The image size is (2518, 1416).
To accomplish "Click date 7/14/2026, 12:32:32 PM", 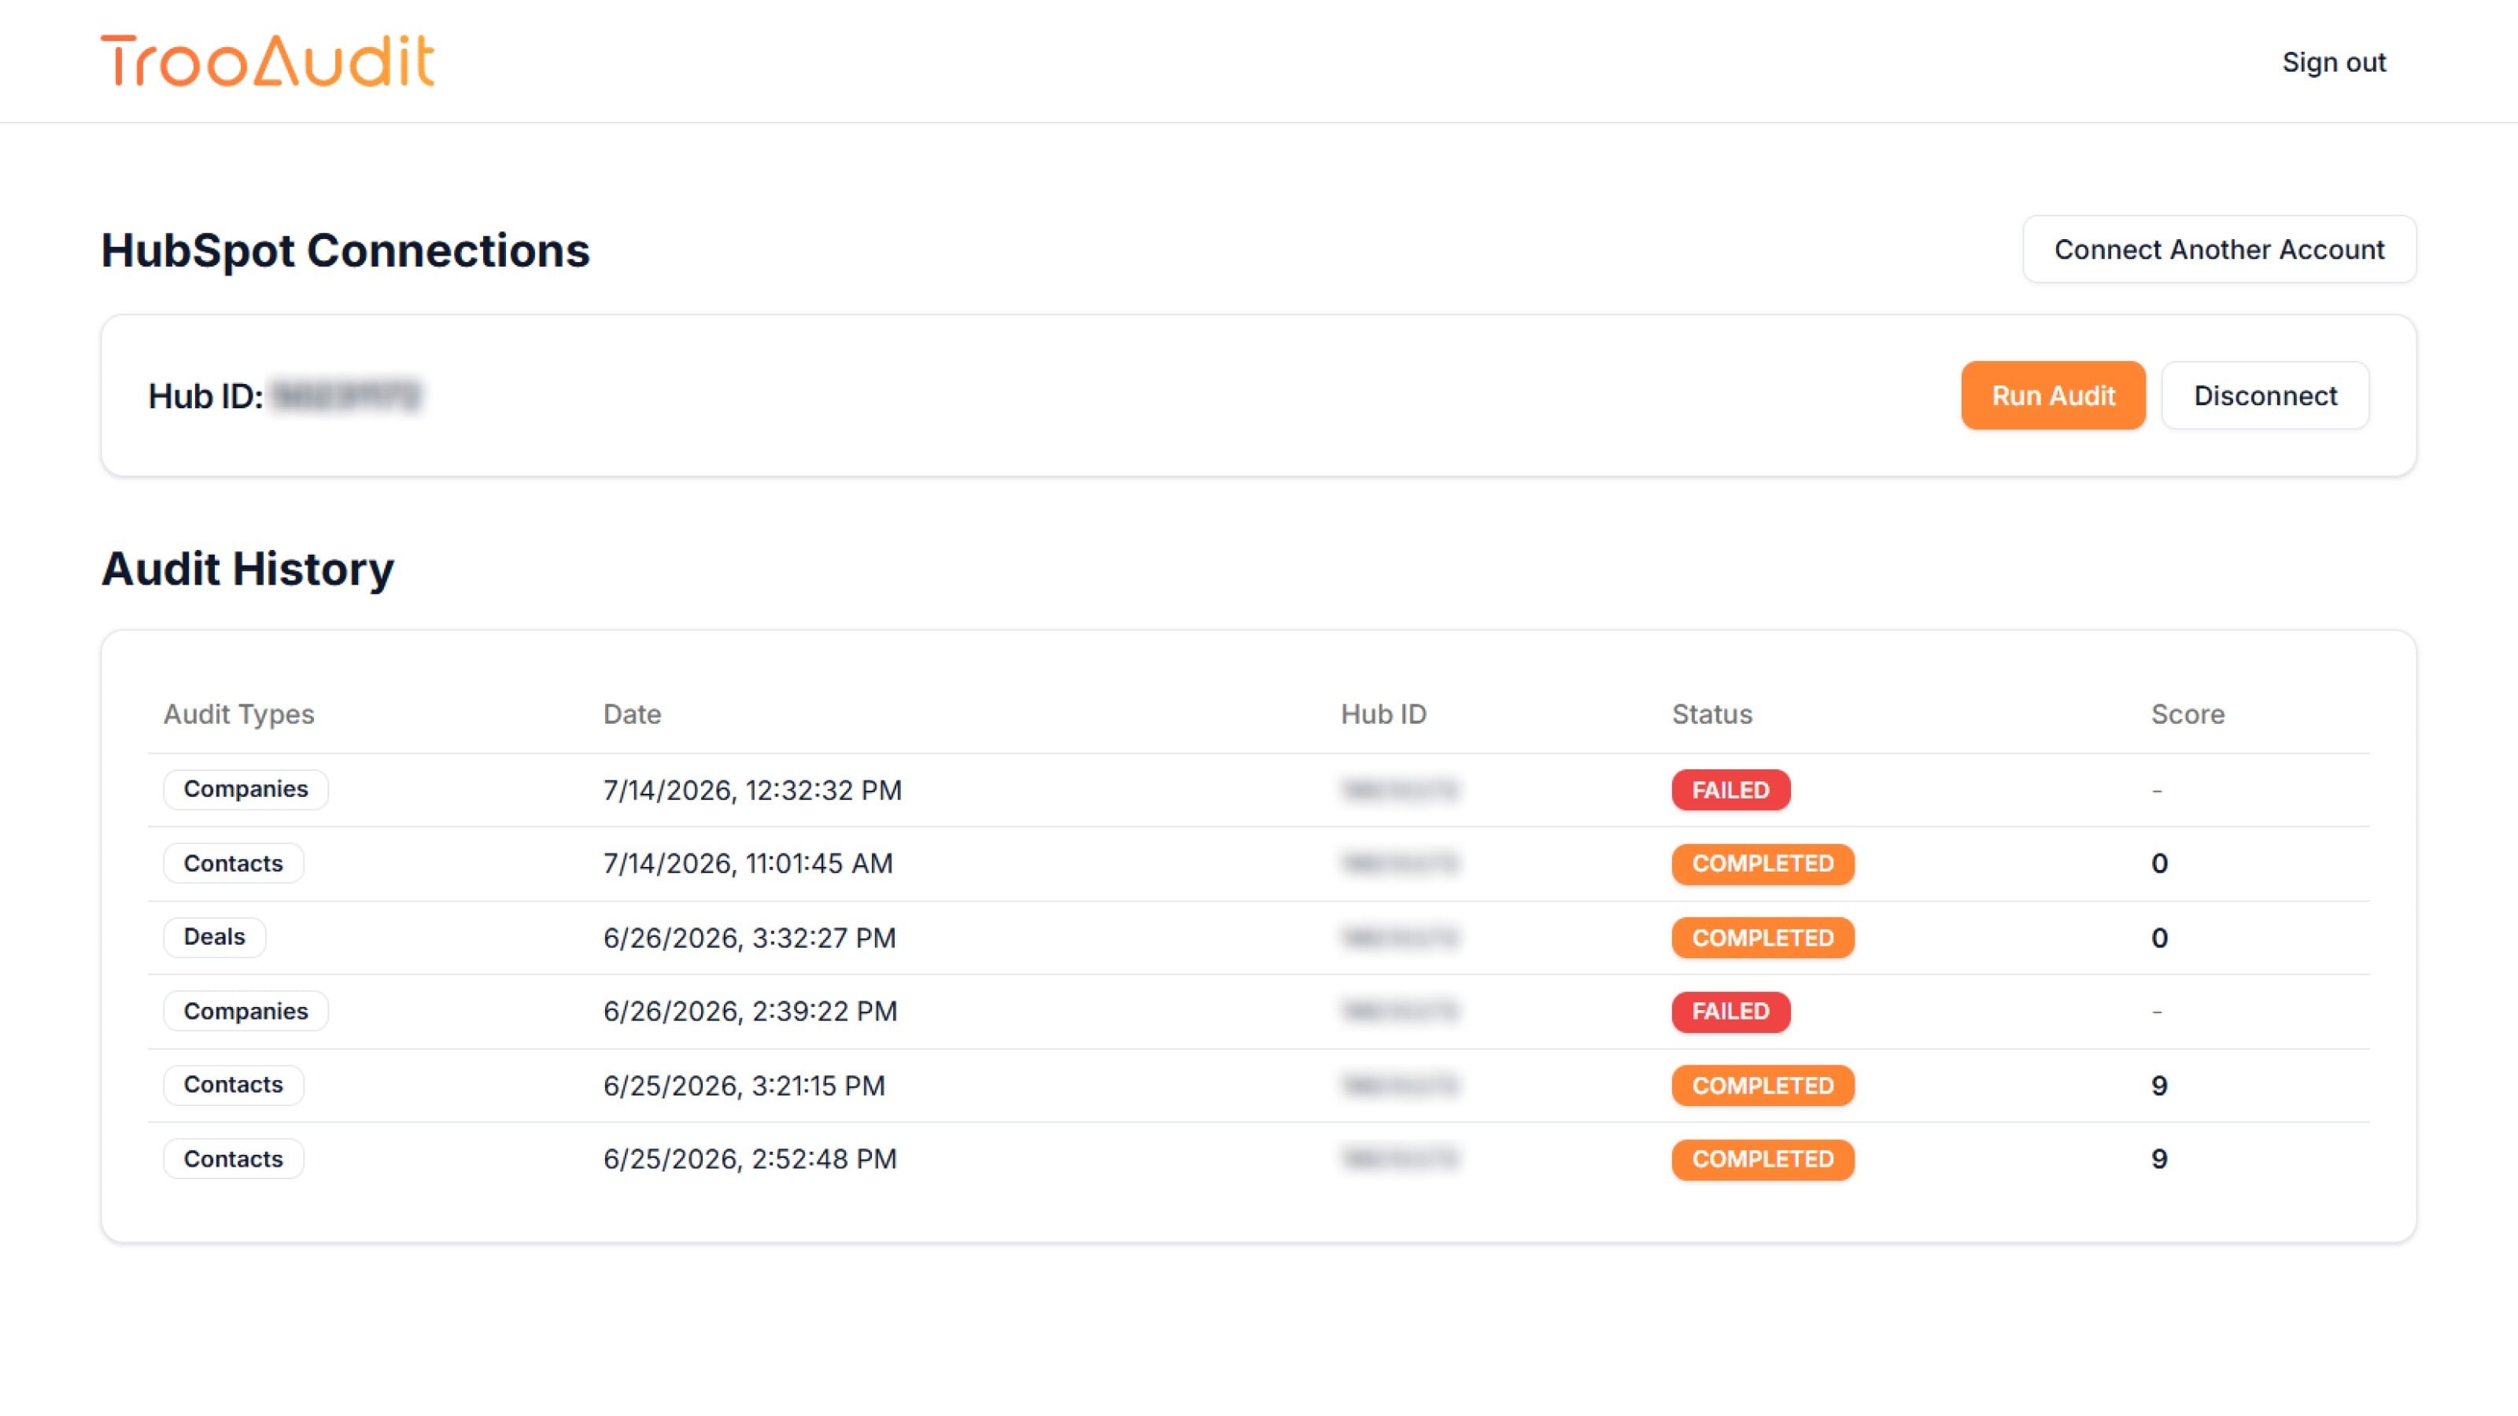I will (753, 791).
